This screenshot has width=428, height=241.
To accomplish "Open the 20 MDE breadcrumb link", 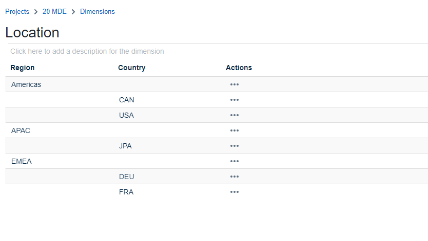I will click(54, 11).
